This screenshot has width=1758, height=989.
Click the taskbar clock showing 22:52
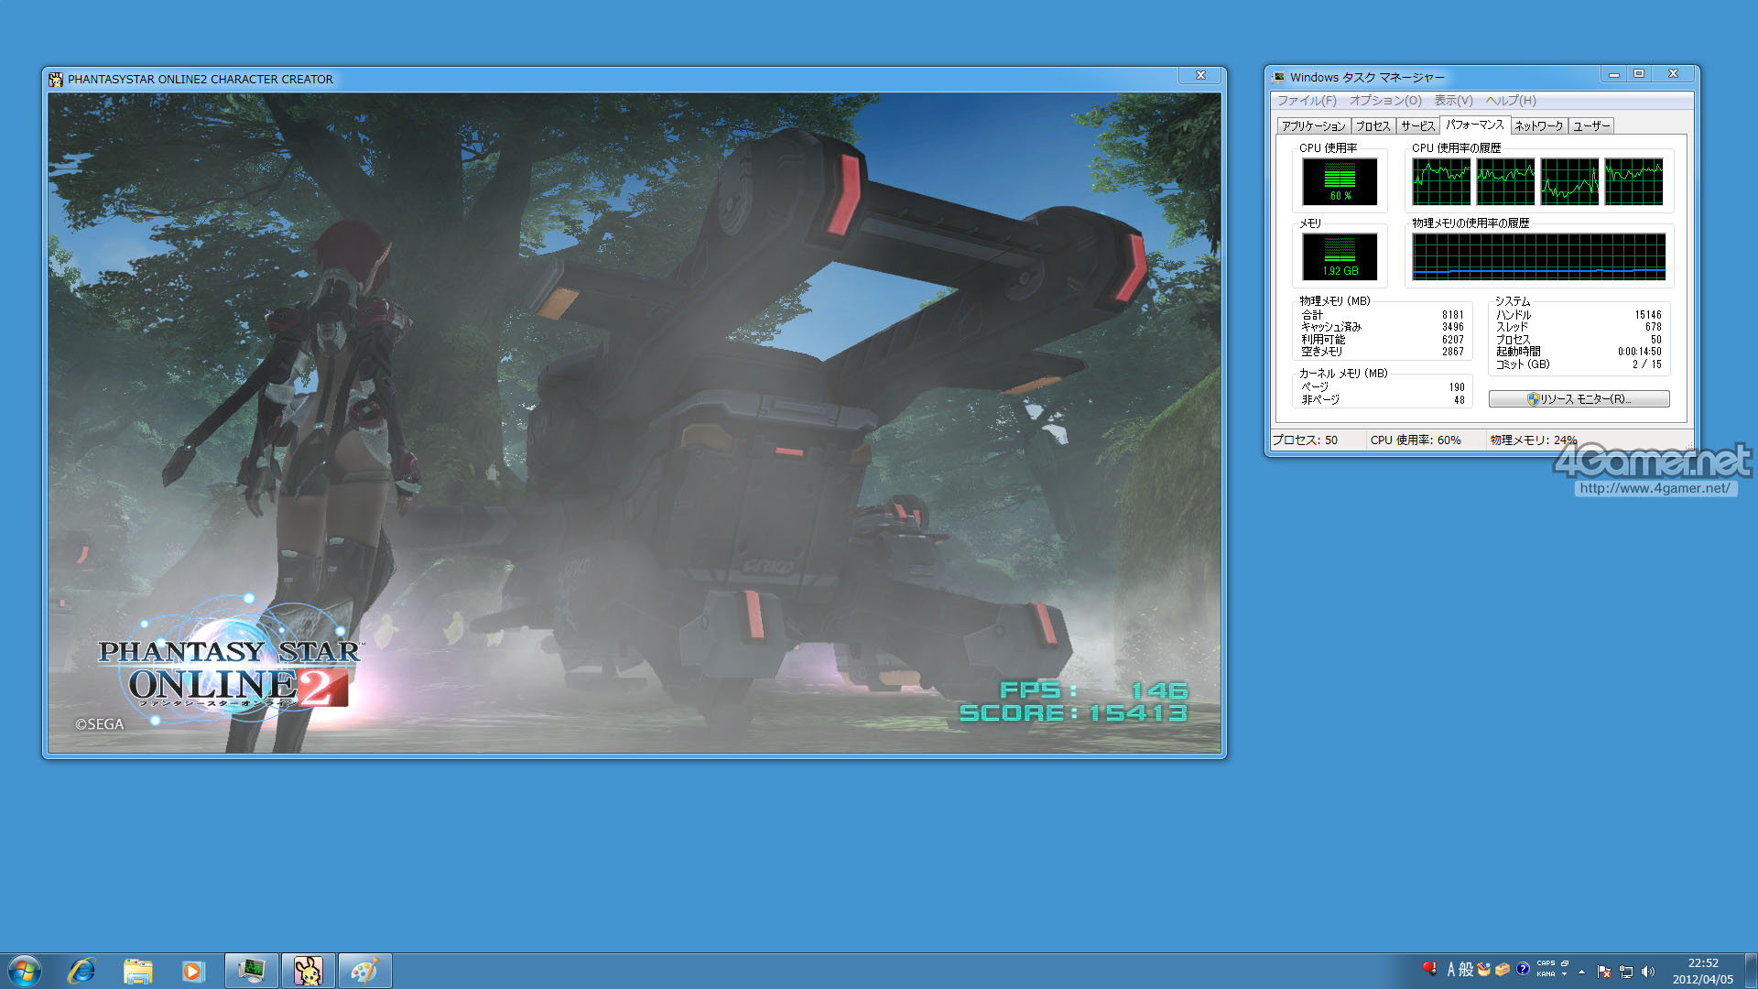tap(1703, 971)
